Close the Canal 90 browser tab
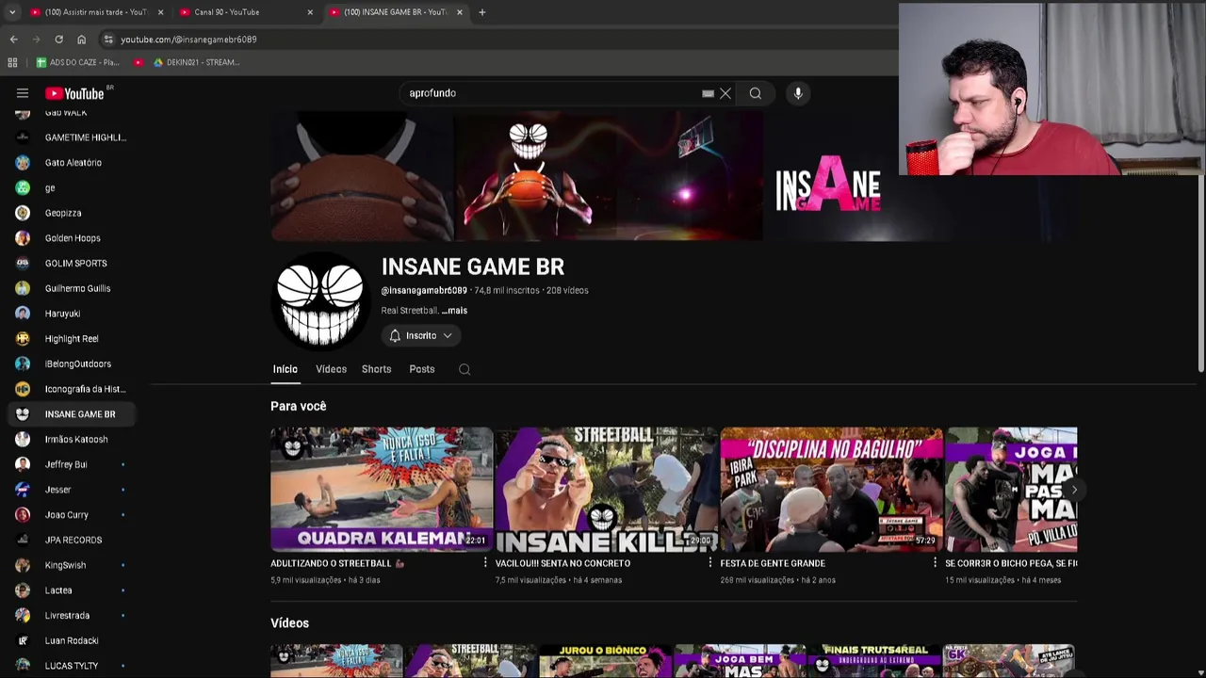 tap(310, 12)
